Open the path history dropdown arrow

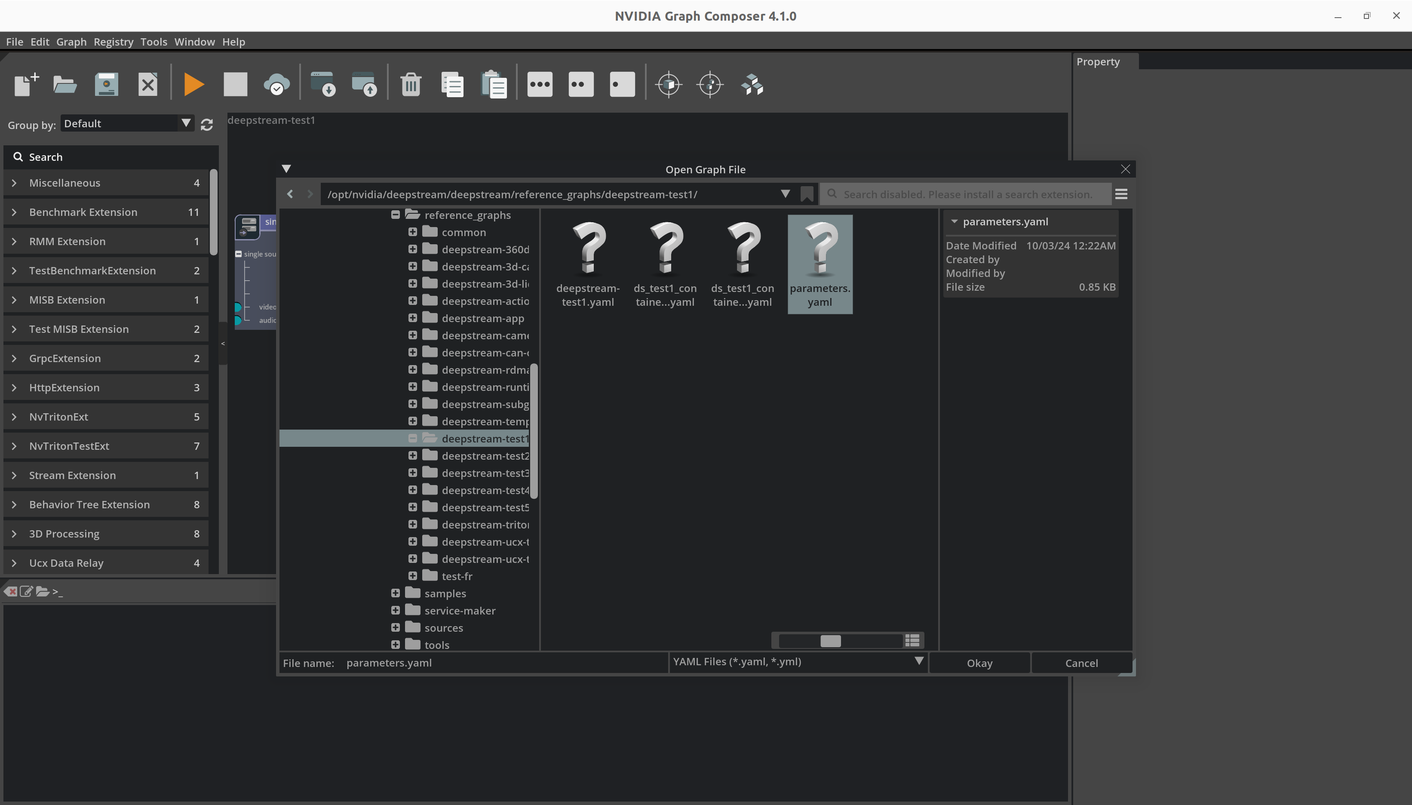(785, 194)
